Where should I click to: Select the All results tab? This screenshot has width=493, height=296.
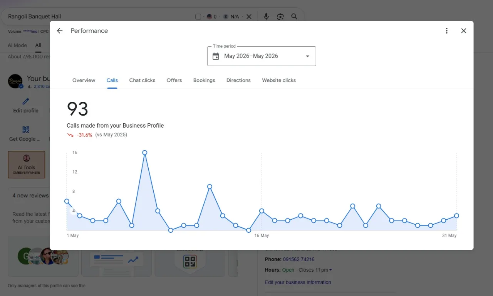[38, 45]
